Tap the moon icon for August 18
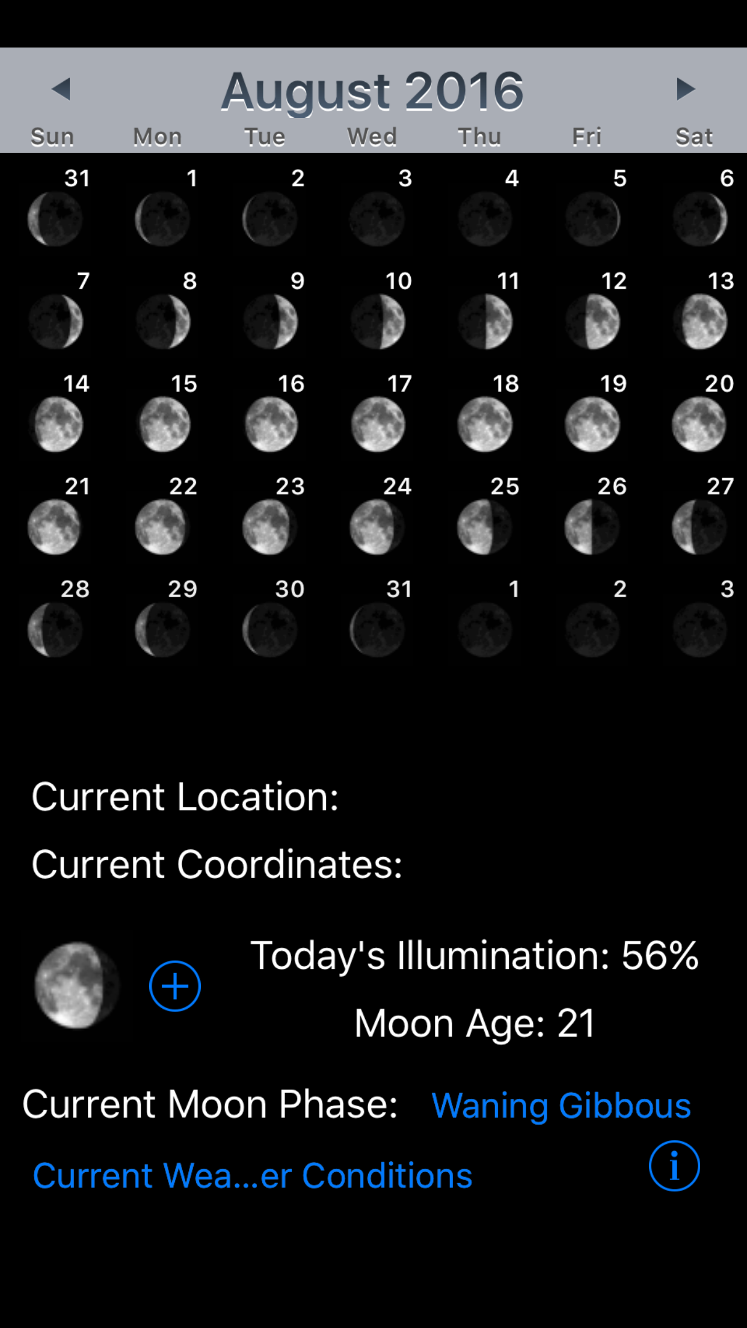This screenshot has height=1328, width=747. click(485, 425)
